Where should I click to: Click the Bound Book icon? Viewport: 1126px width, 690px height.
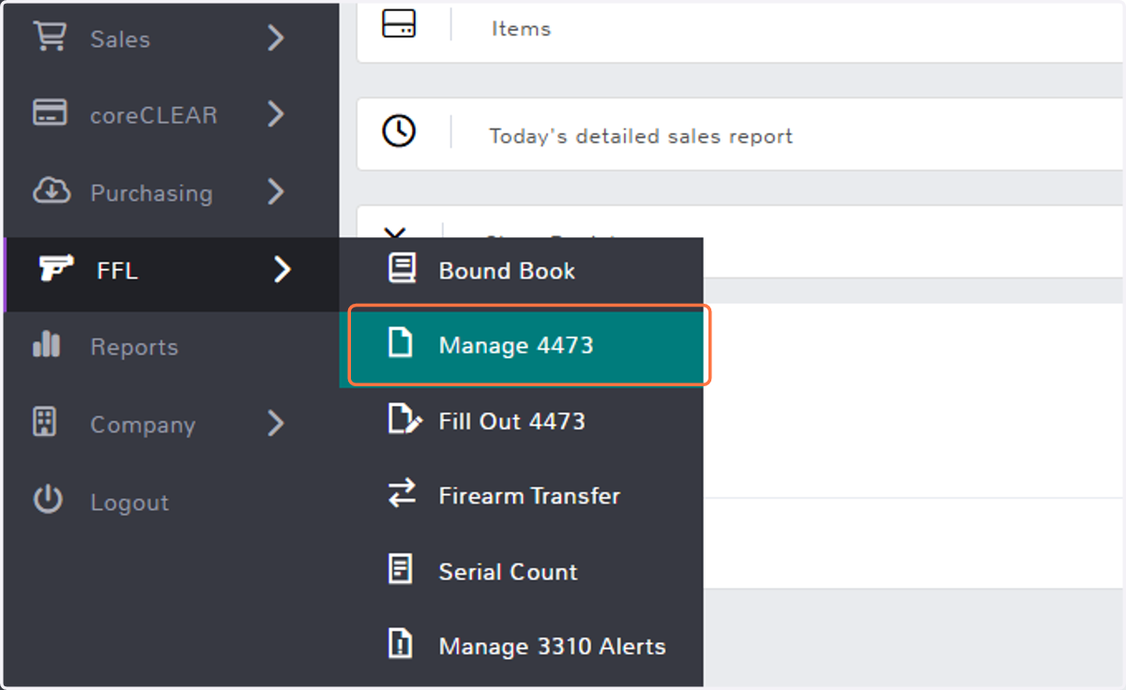(402, 268)
